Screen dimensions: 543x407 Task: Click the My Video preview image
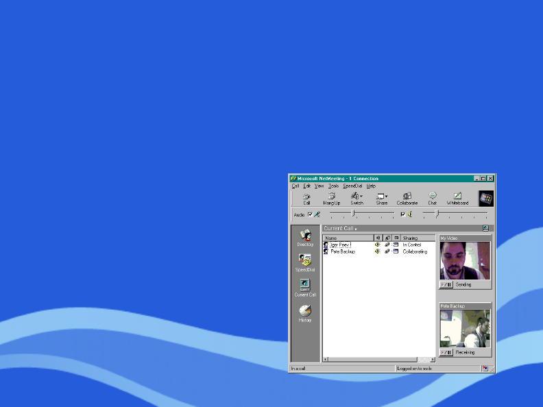[x=465, y=260]
